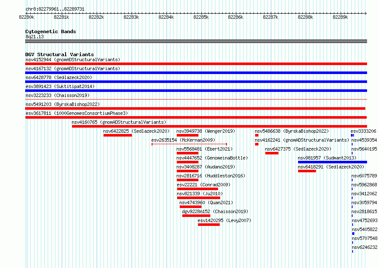Click the 82280k ruler tick label

point(26,17)
